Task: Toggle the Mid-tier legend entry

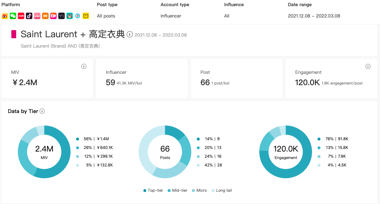Action: tap(177, 190)
